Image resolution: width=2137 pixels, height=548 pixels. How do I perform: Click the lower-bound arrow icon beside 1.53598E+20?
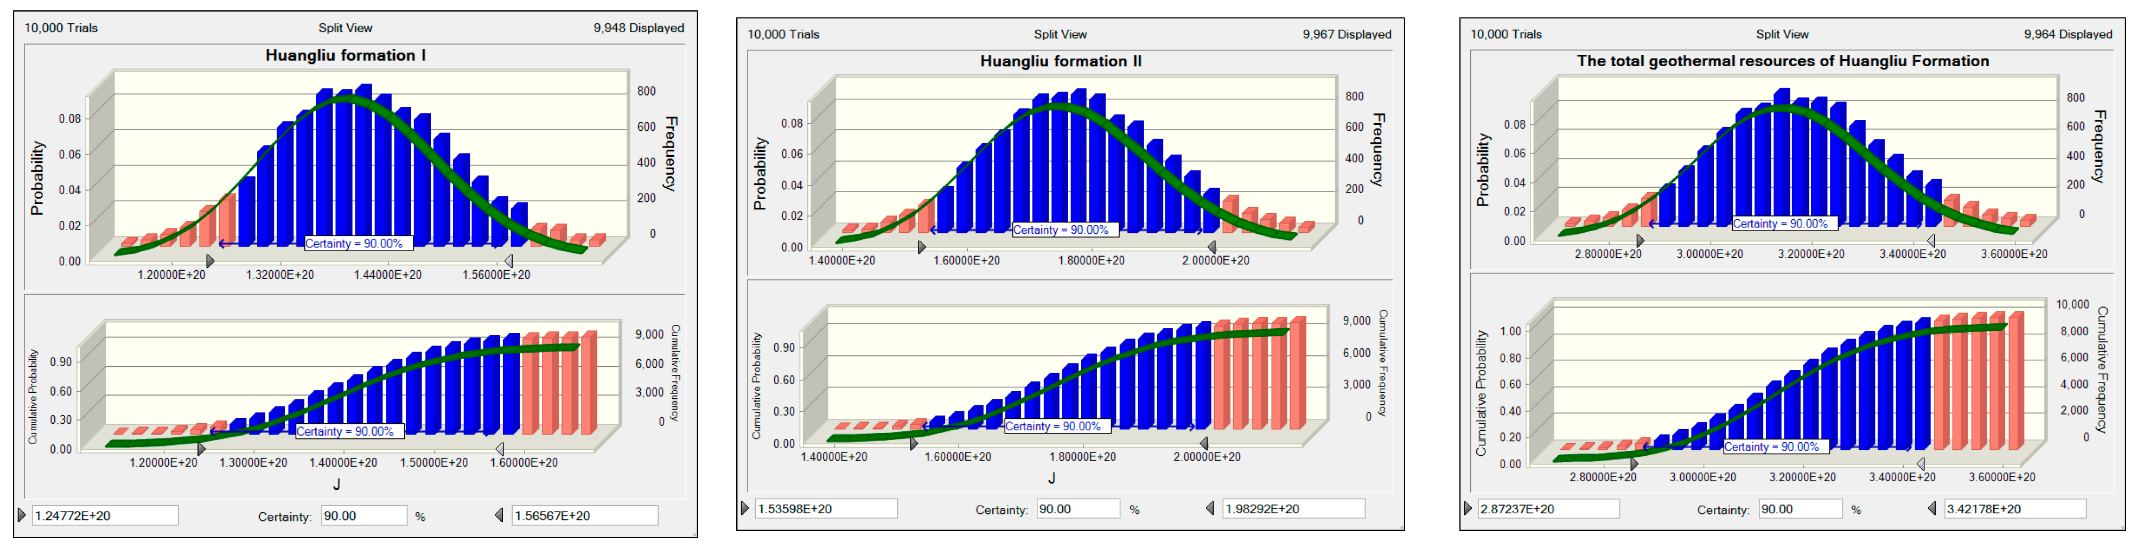click(745, 508)
